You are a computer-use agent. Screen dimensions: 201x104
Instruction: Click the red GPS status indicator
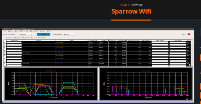click(189, 34)
